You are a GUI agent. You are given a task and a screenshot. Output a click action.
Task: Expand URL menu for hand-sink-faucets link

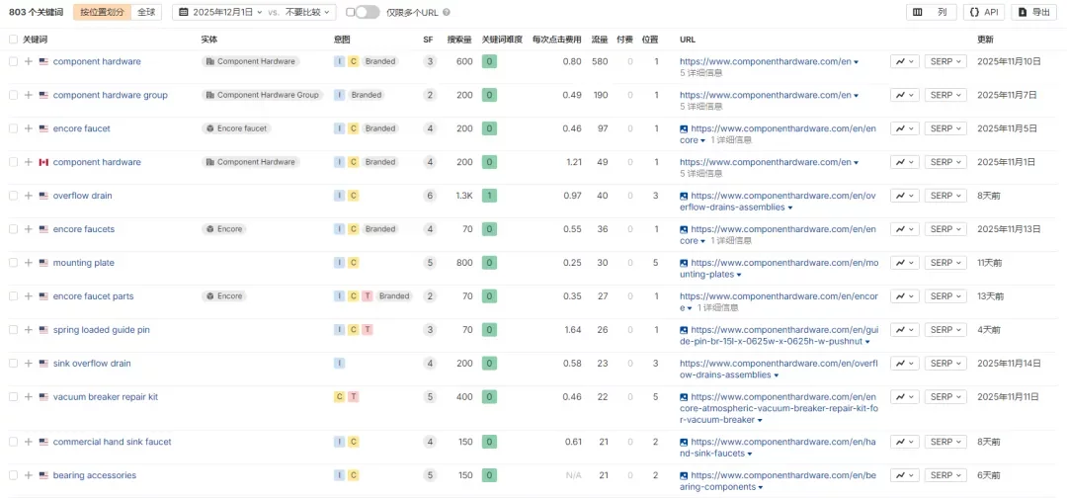click(749, 454)
